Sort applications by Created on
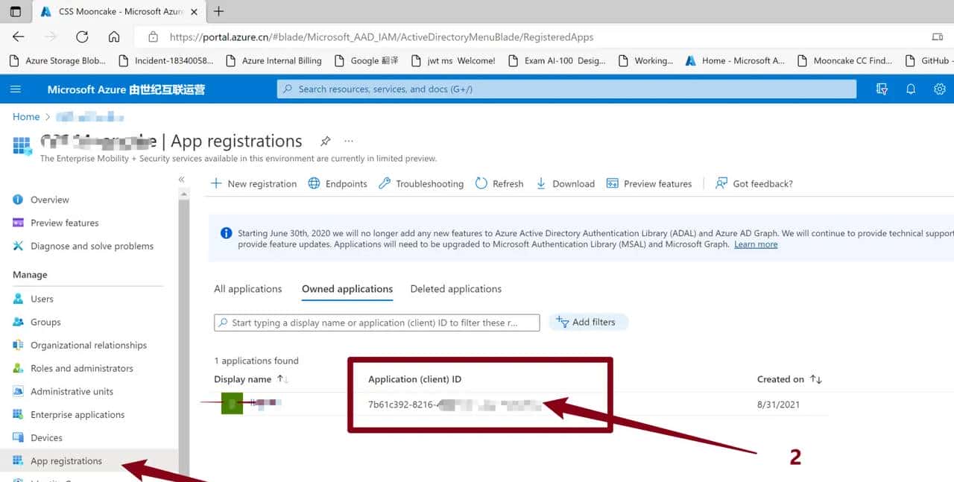This screenshot has height=482, width=954. [789, 378]
